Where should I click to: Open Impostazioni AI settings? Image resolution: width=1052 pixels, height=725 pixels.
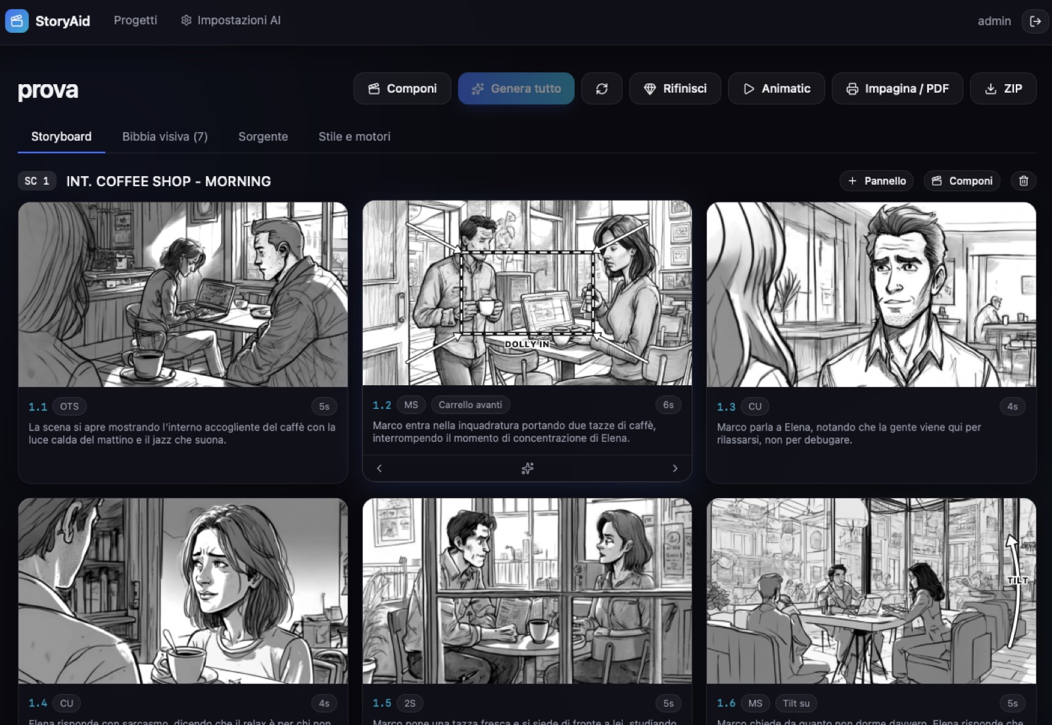231,20
